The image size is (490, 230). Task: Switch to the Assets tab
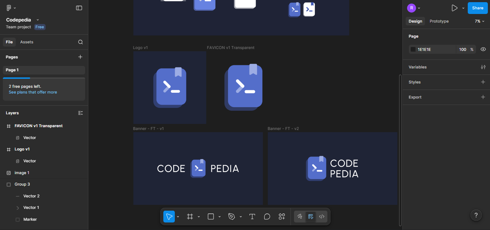click(27, 42)
